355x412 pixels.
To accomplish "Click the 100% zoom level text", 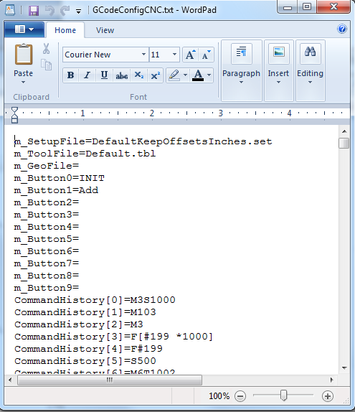I will pyautogui.click(x=219, y=396).
